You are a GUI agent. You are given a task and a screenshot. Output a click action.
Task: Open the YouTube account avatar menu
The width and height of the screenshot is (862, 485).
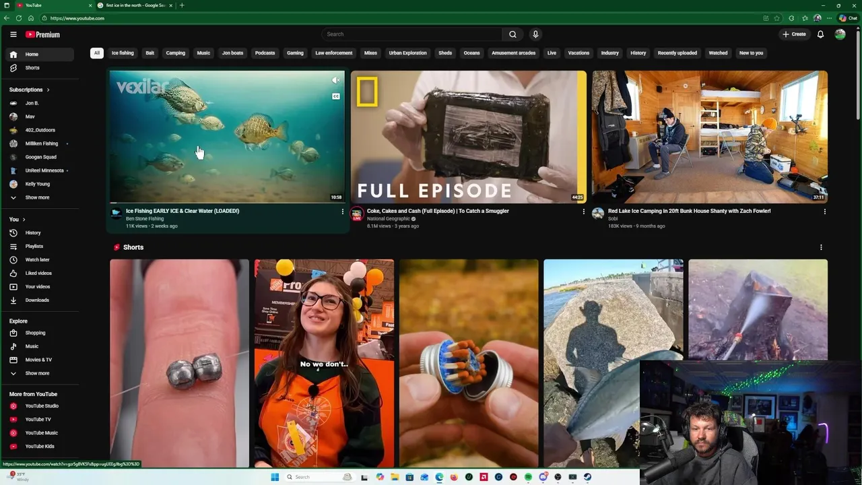pyautogui.click(x=840, y=34)
